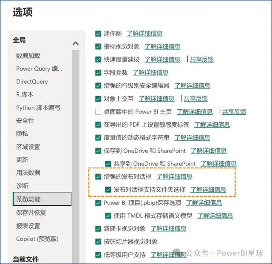Enable 桌面版中的 Power BI 主页 checkbox
Image resolution: width=272 pixels, height=264 pixels.
(x=98, y=112)
